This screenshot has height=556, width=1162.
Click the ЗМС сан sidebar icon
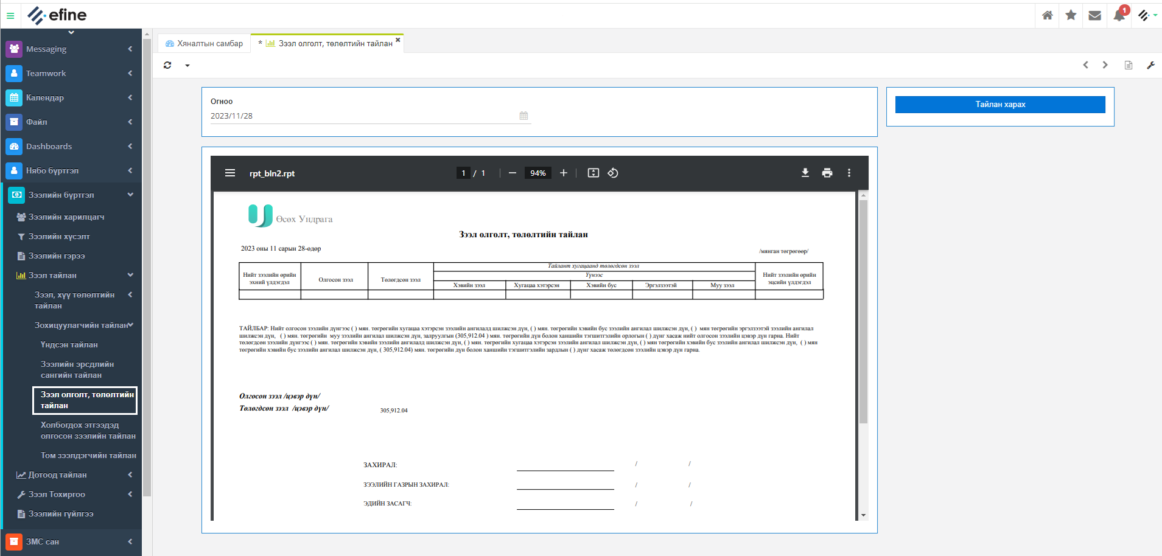[x=14, y=541]
